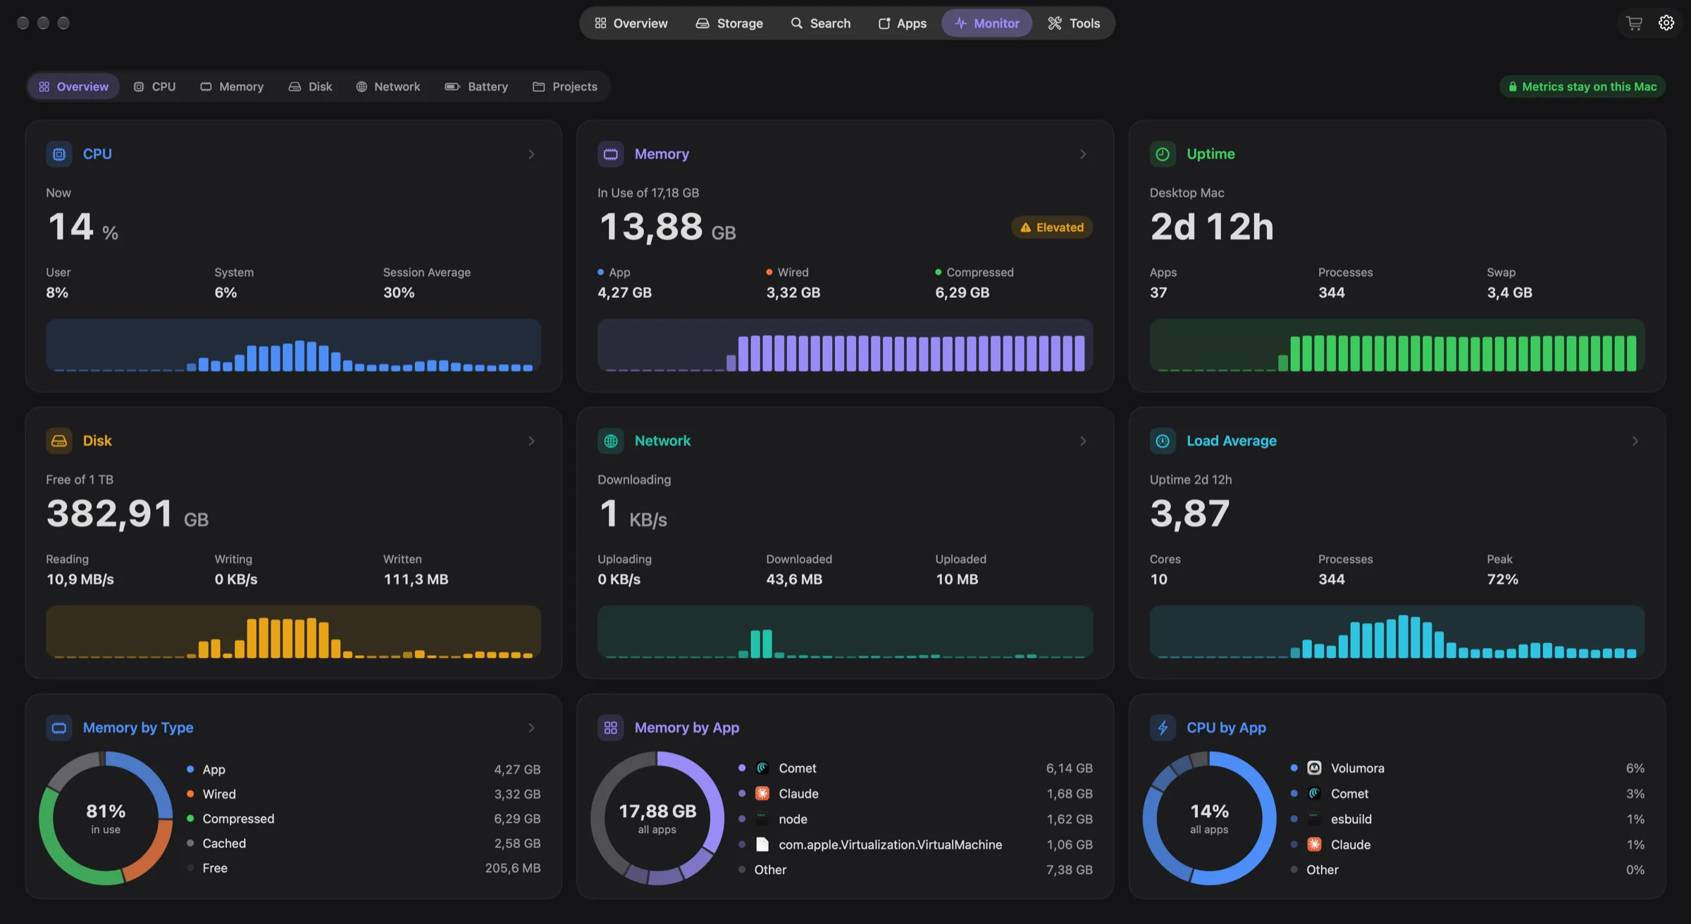Switch to the Projects sub-tab
The image size is (1691, 924).
click(x=565, y=87)
